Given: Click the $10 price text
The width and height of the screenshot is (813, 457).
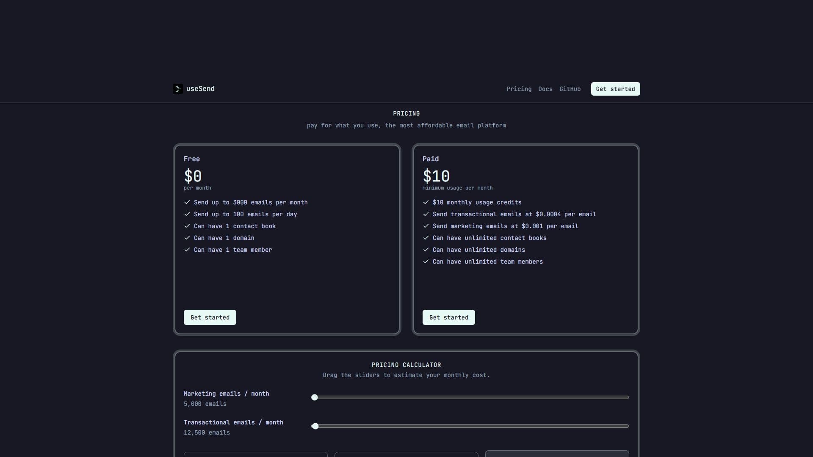Looking at the screenshot, I should [x=436, y=176].
